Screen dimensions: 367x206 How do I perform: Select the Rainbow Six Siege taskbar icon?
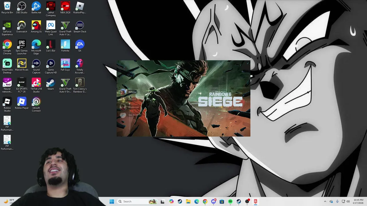coord(255,201)
